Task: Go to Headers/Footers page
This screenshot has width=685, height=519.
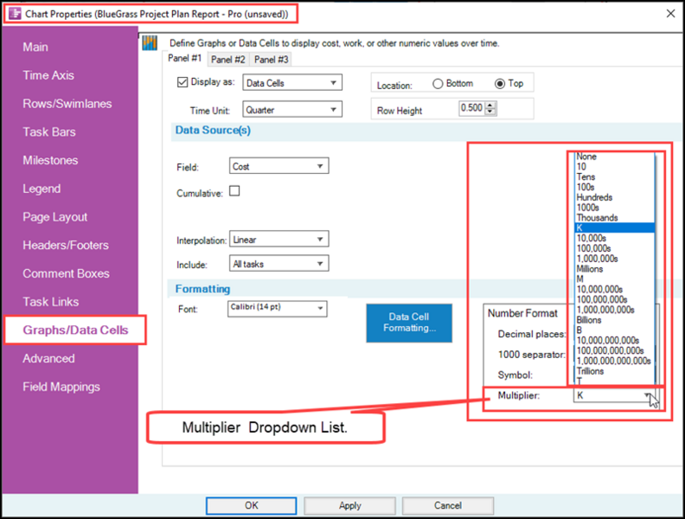Action: click(66, 245)
